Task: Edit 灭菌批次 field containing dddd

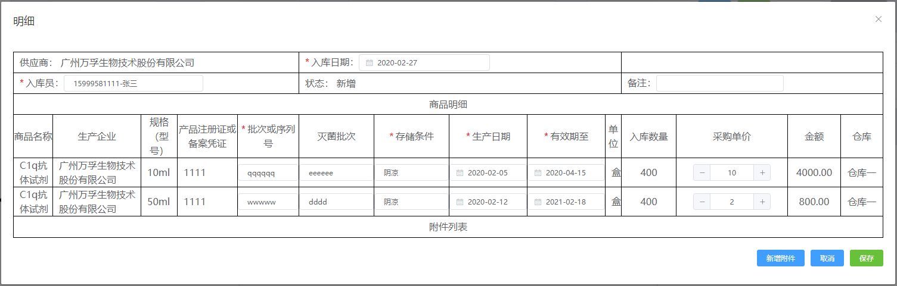Action: [x=336, y=202]
